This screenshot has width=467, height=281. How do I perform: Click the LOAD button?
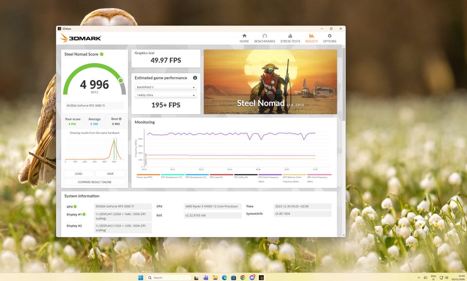pyautogui.click(x=79, y=174)
